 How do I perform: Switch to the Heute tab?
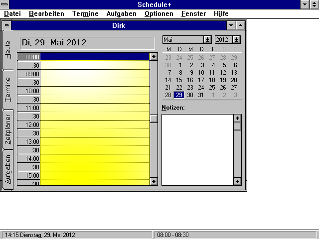[8, 50]
